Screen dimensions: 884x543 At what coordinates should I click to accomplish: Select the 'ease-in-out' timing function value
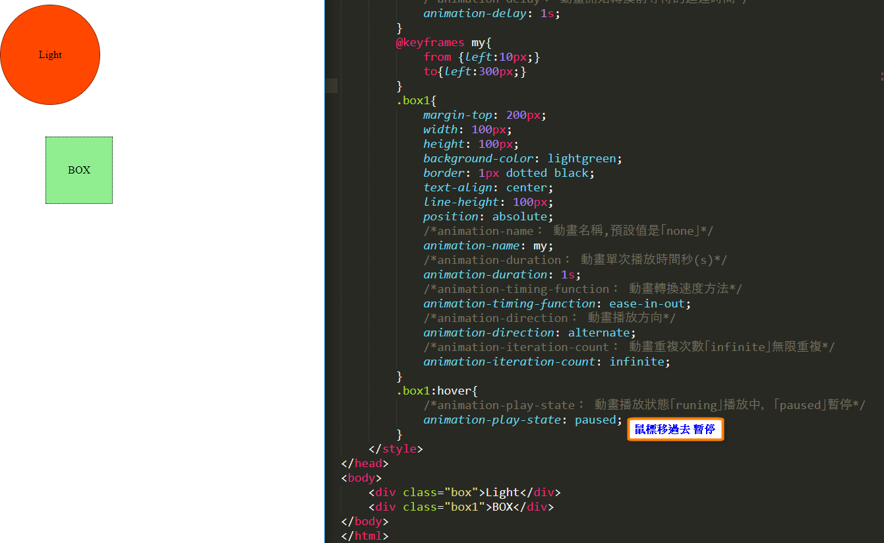click(x=647, y=303)
